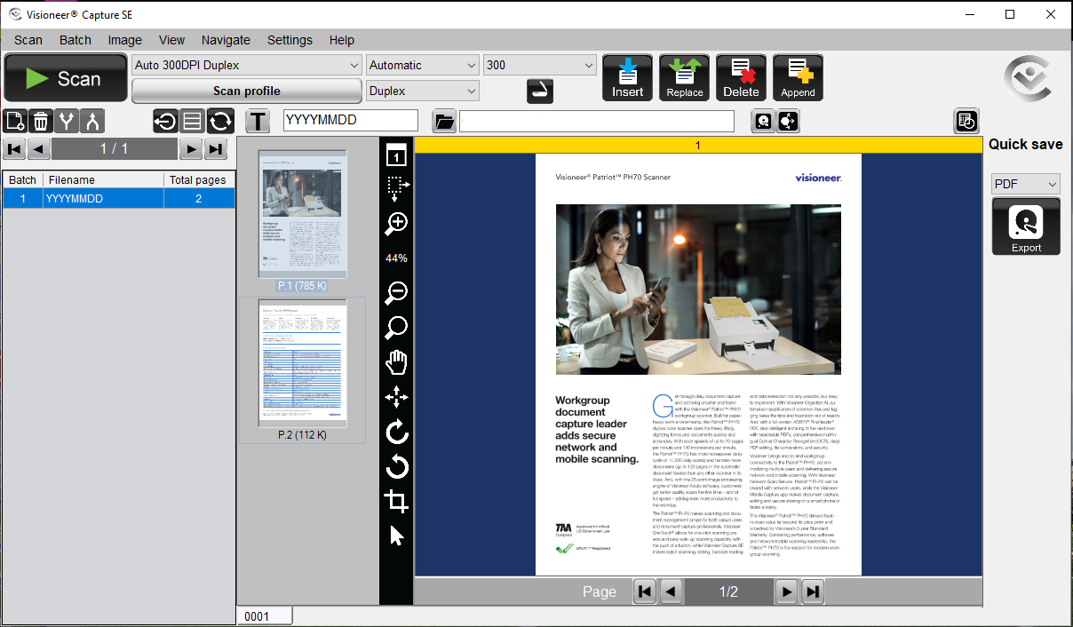The height and width of the screenshot is (627, 1073).
Task: Open the Automatic color mode dropdown
Action: click(x=422, y=64)
